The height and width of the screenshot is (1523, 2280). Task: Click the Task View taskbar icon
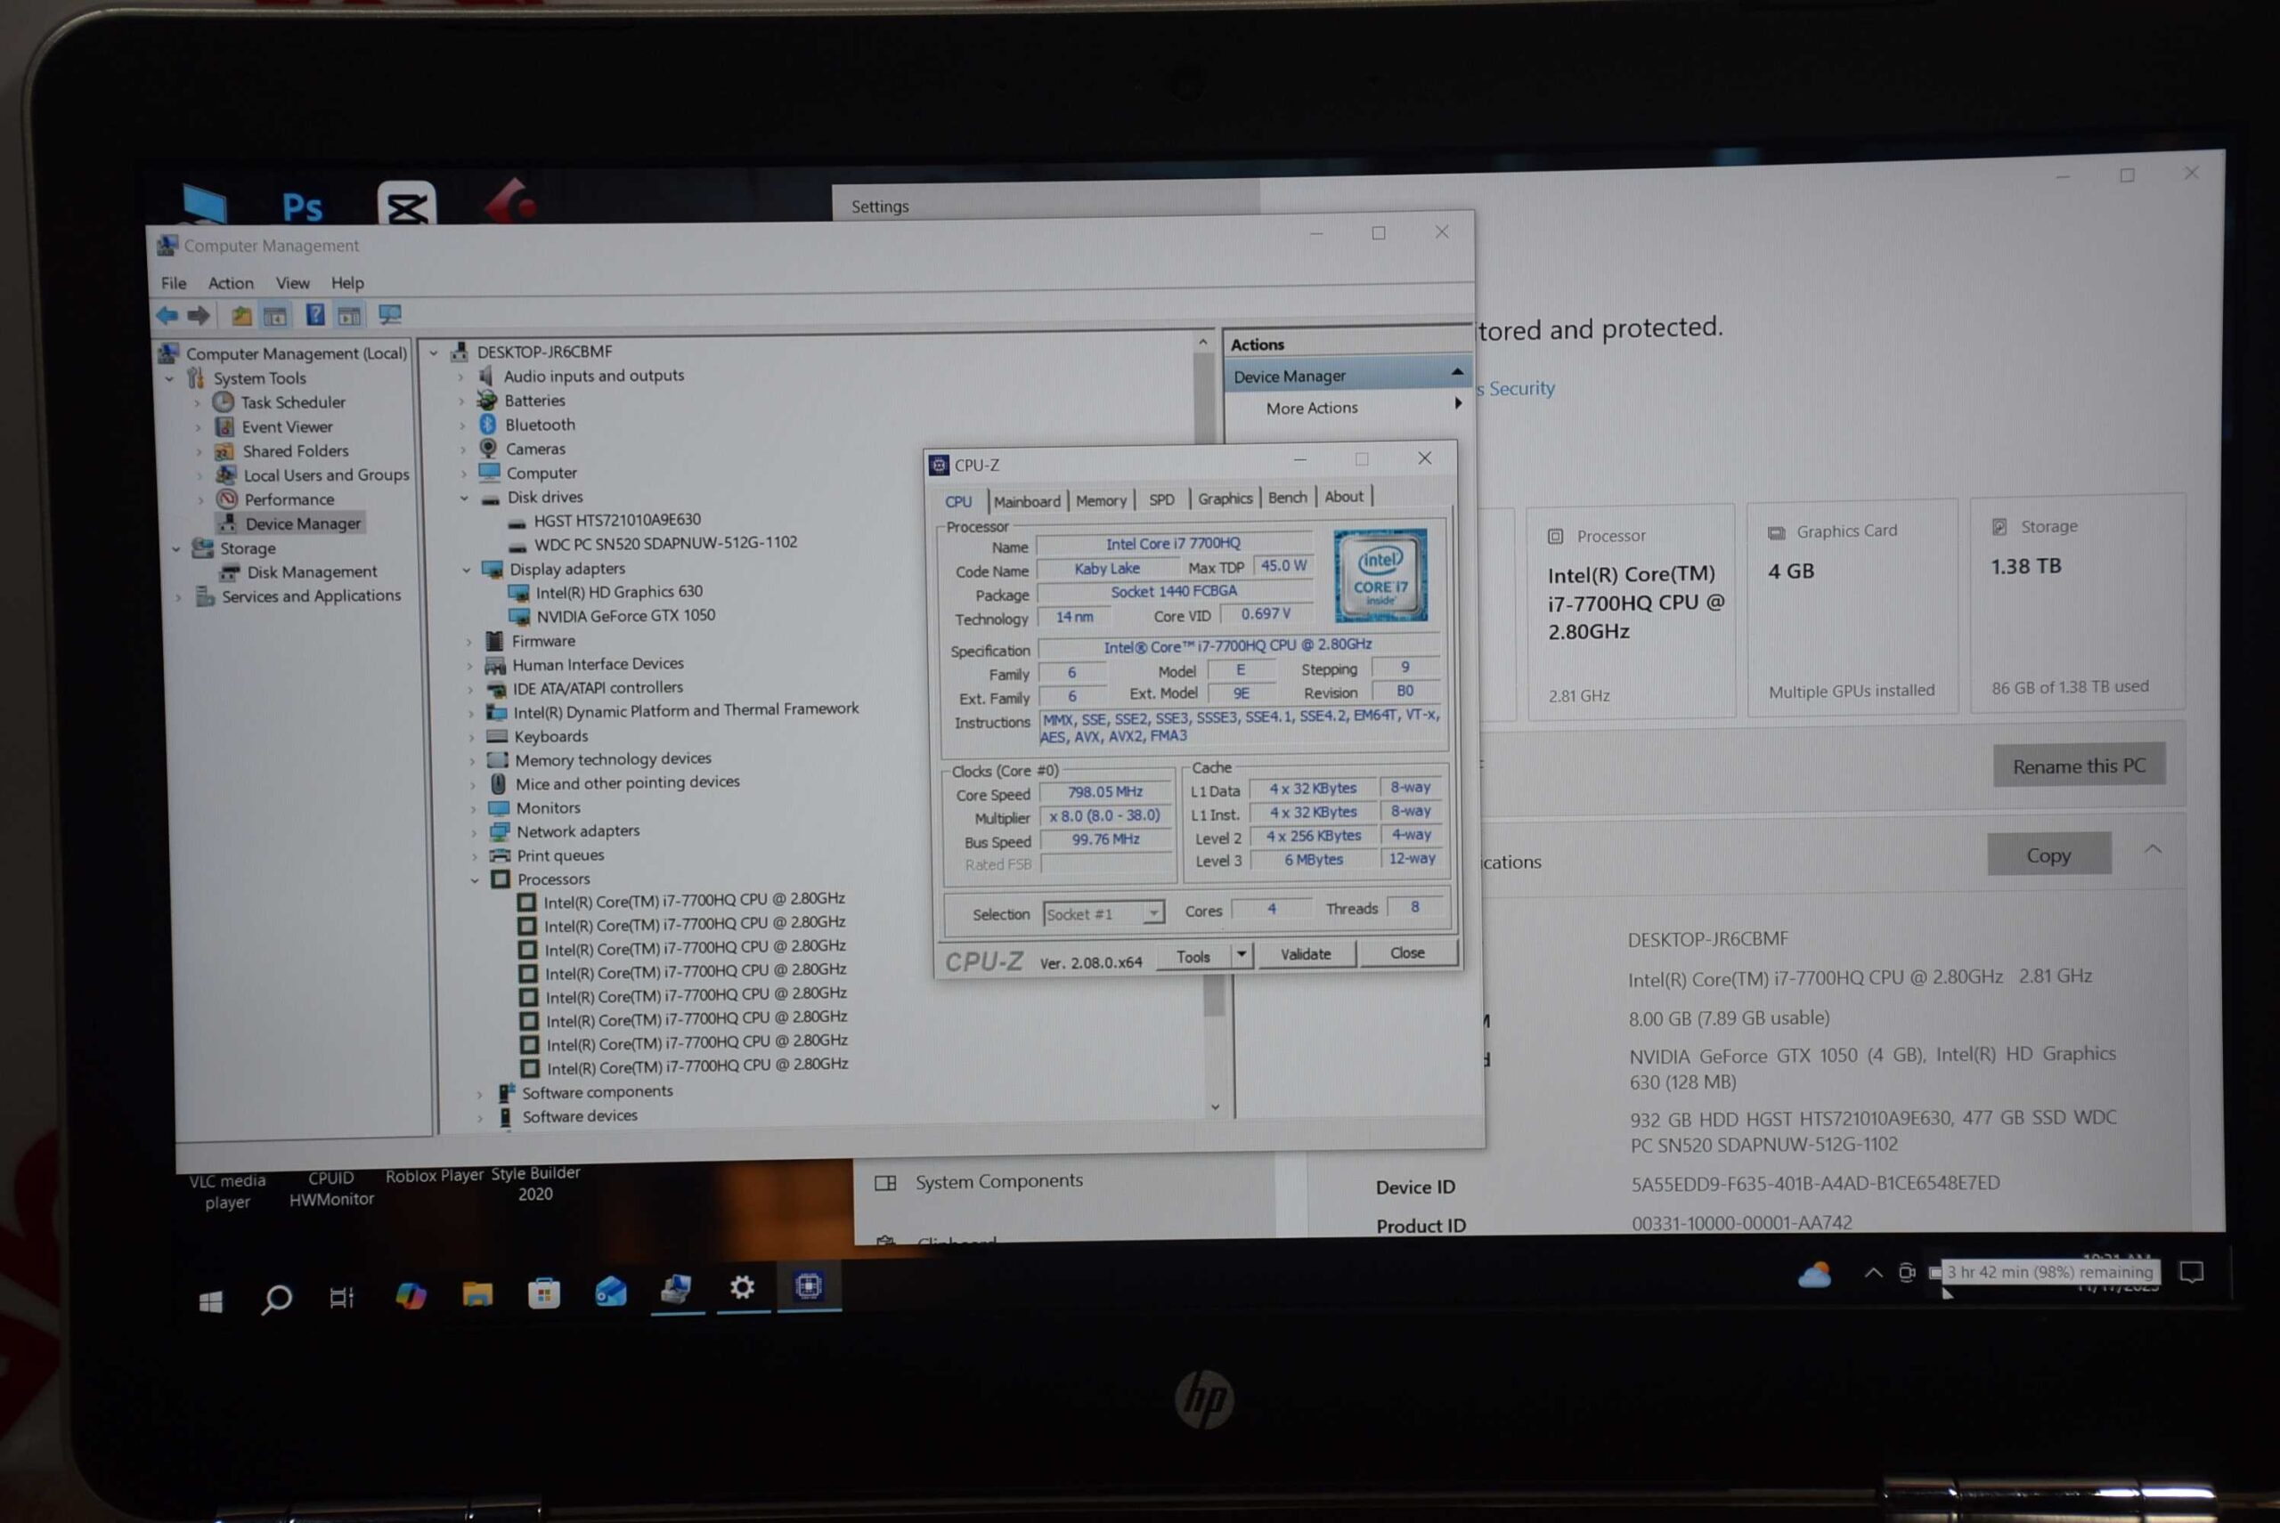coord(341,1298)
